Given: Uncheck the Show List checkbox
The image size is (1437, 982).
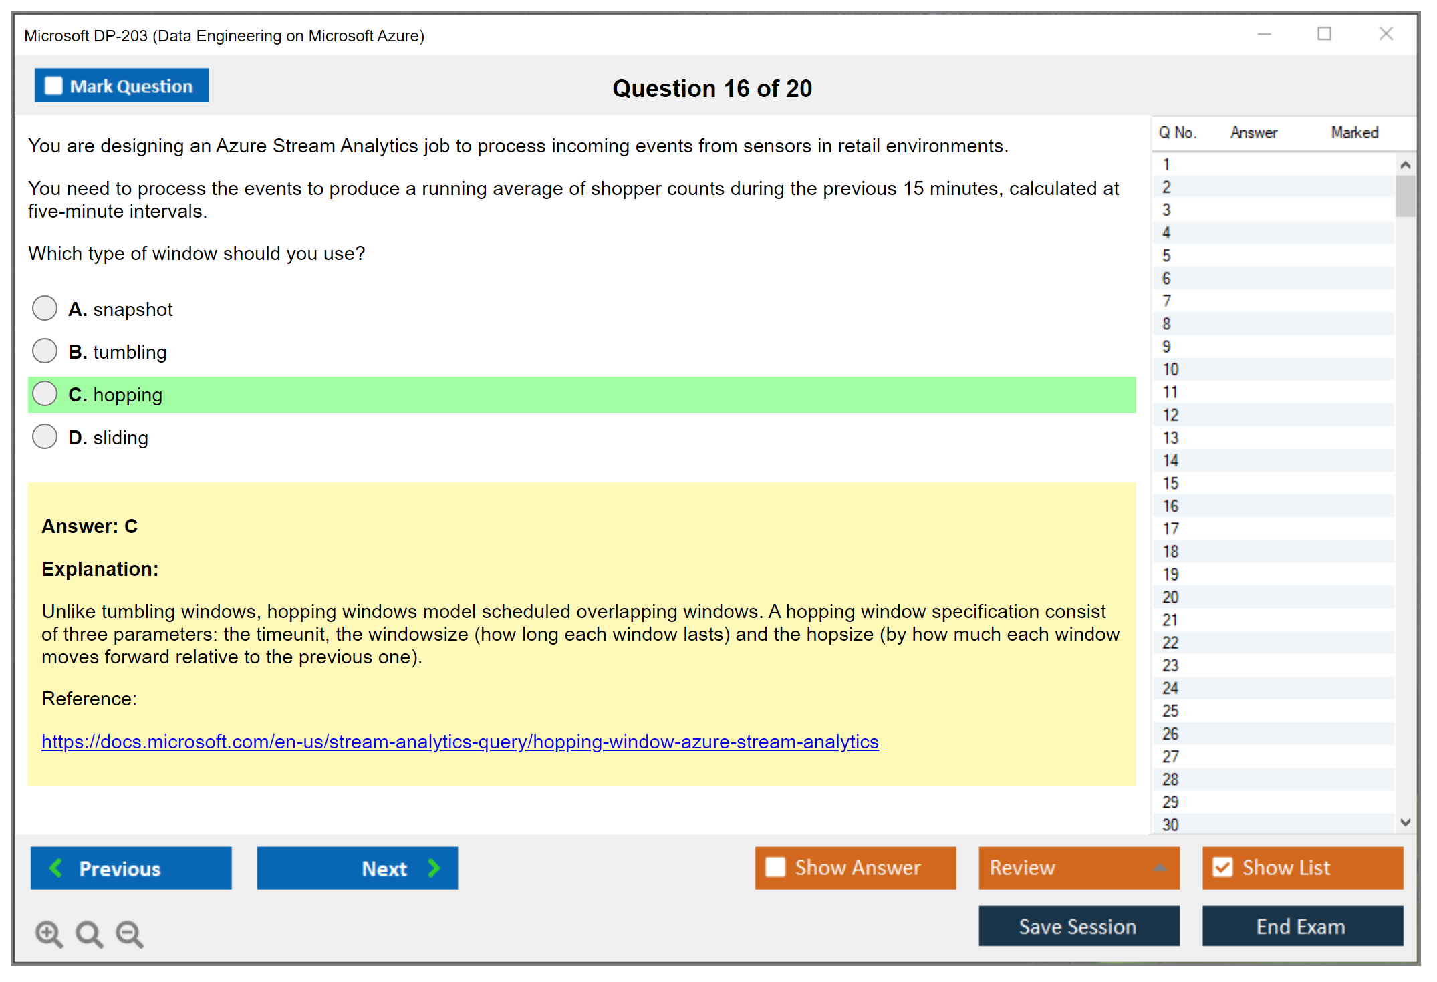Looking at the screenshot, I should 1222,867.
